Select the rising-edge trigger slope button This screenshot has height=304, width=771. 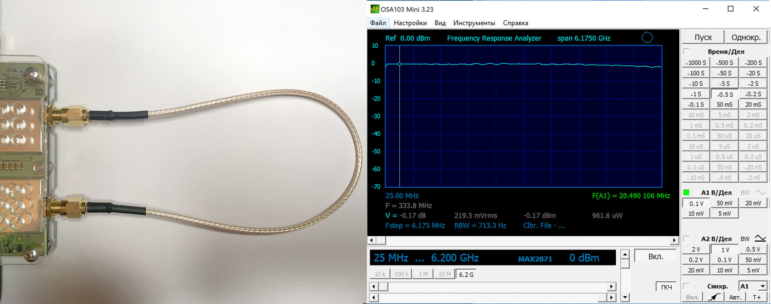coord(714,297)
